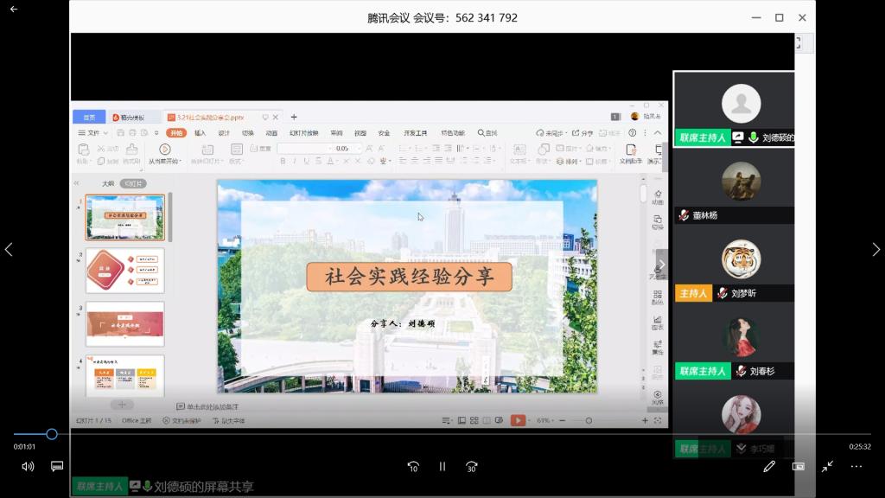Viewport: 885px width, 498px height.
Task: Open the 文件 menu dropdown
Action: pos(93,133)
